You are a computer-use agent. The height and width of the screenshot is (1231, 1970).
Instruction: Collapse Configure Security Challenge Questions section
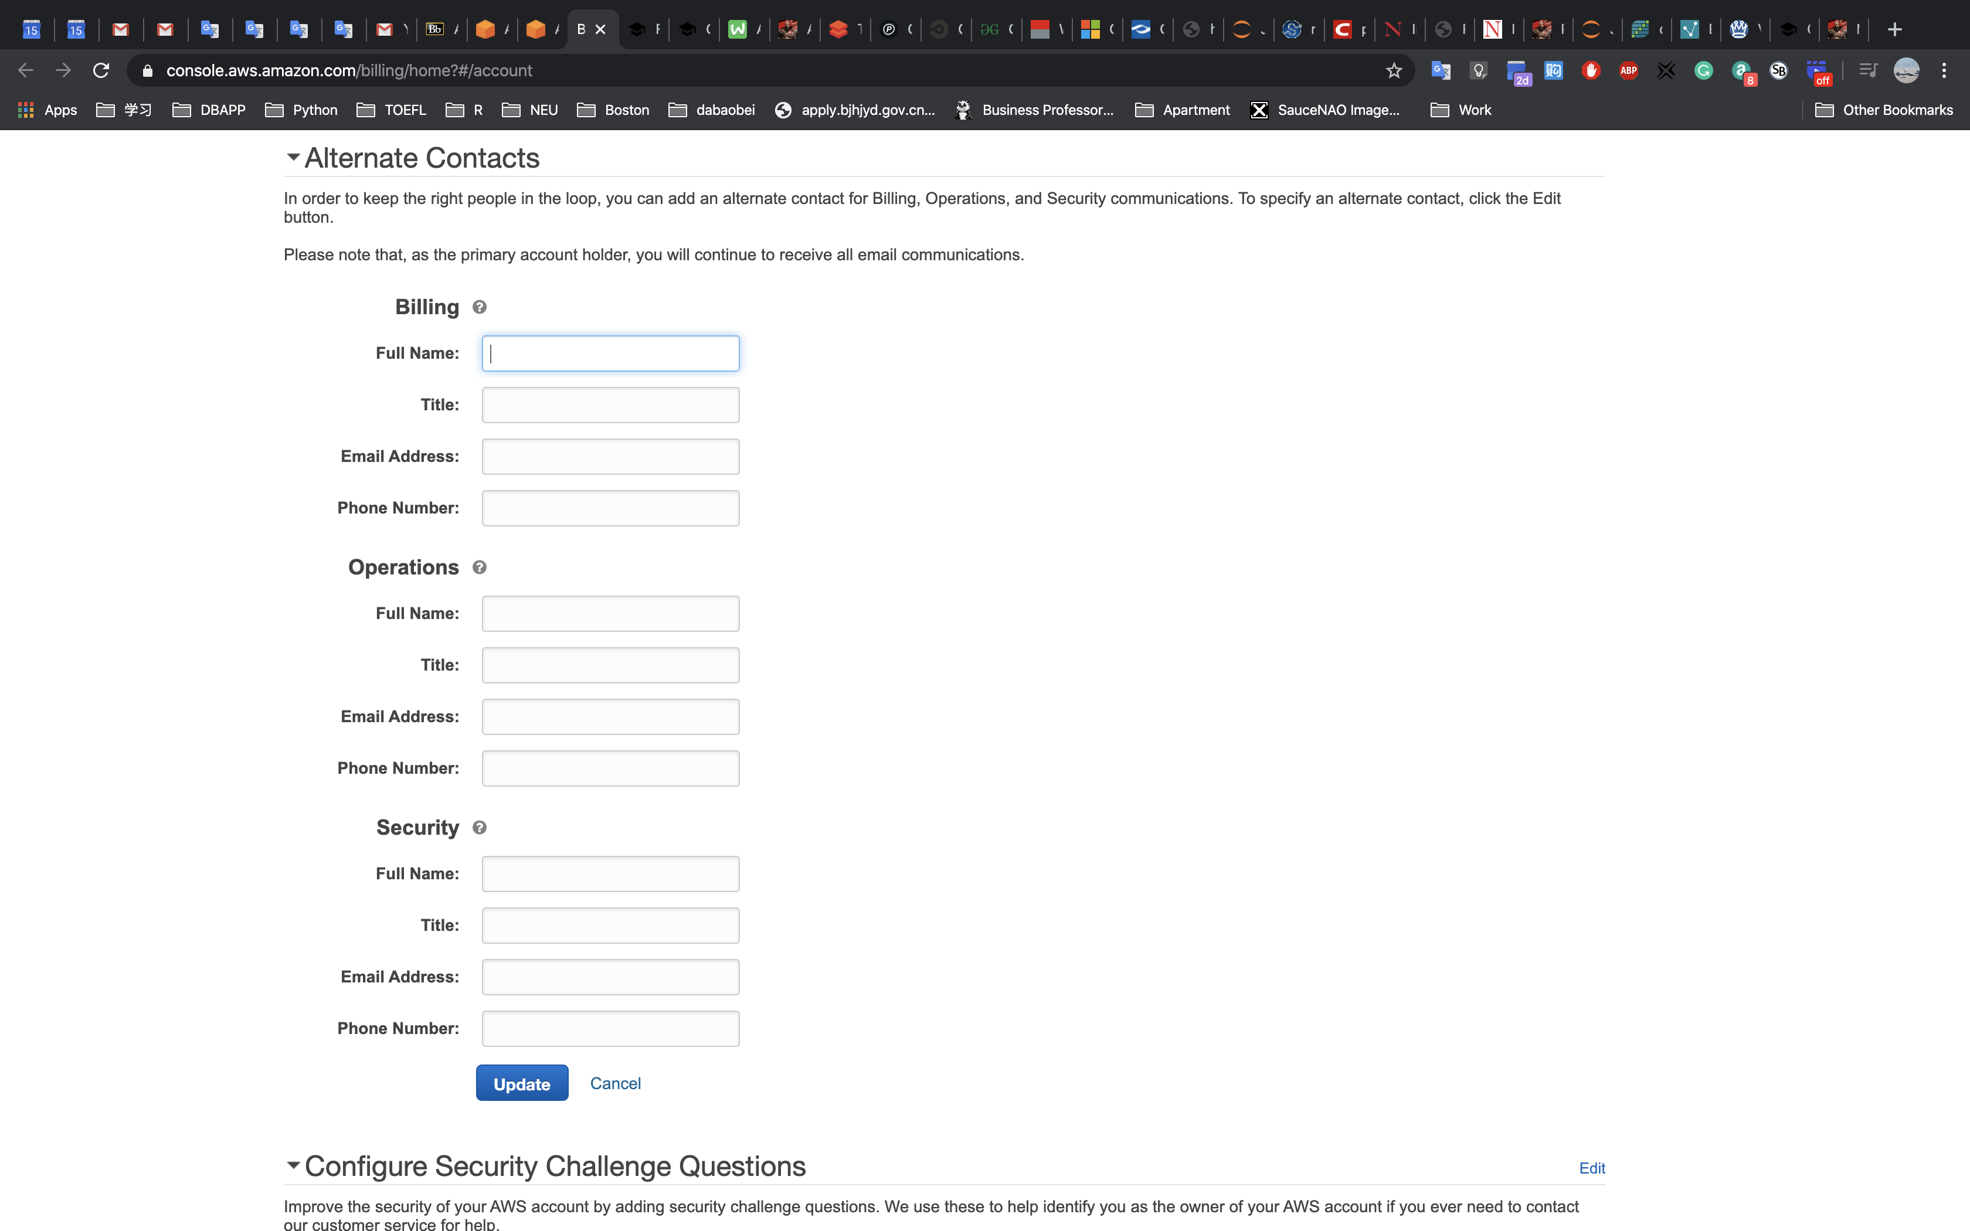pos(293,1165)
